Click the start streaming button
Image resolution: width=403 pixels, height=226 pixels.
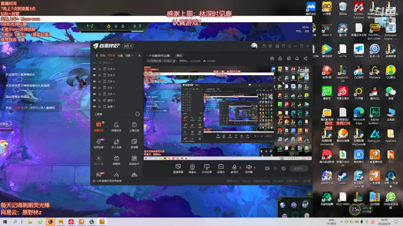point(299,168)
